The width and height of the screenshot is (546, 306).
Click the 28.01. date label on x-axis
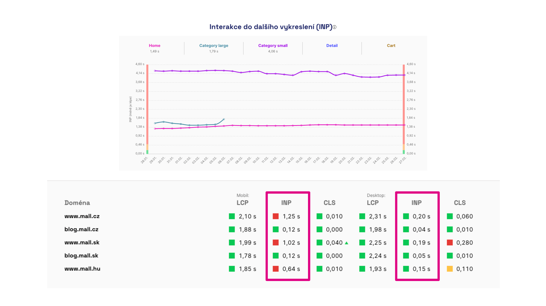point(144,160)
